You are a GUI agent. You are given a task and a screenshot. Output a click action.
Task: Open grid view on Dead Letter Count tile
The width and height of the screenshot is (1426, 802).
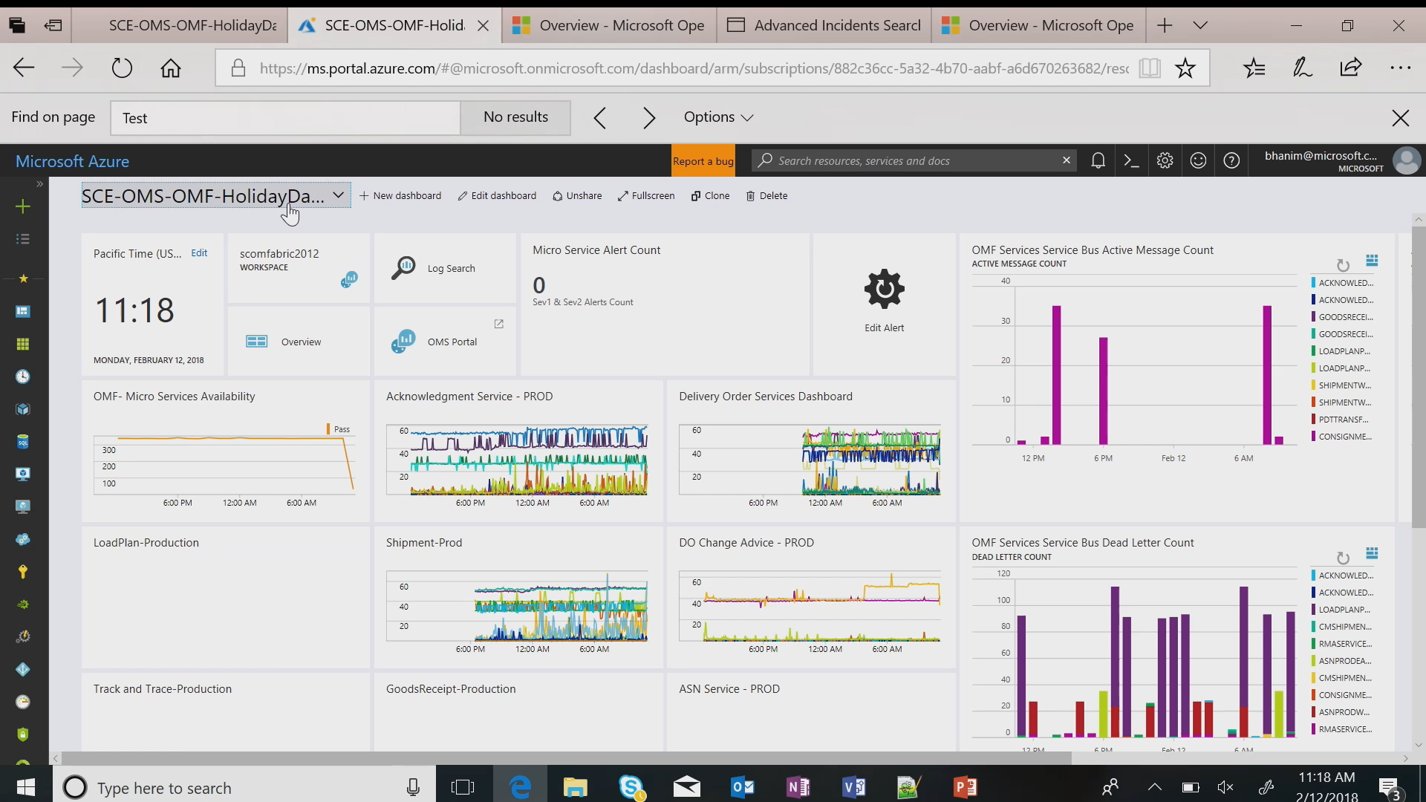pos(1372,553)
